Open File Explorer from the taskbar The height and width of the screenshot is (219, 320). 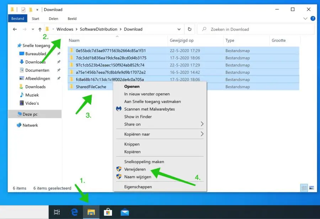tap(91, 212)
